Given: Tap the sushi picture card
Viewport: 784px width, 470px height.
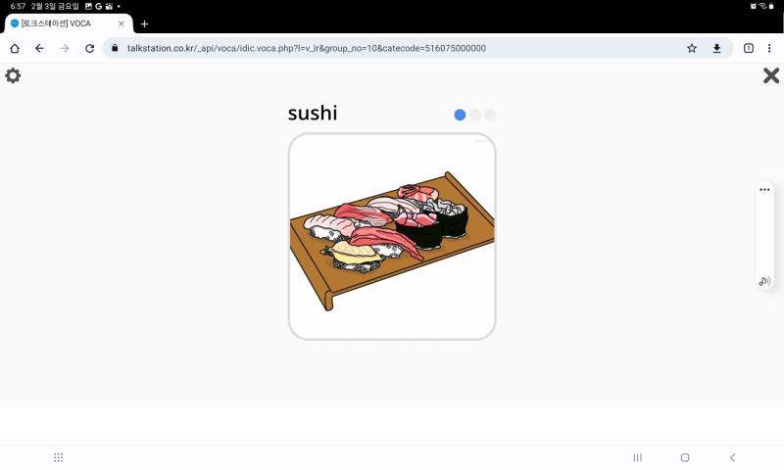Looking at the screenshot, I should pos(392,237).
